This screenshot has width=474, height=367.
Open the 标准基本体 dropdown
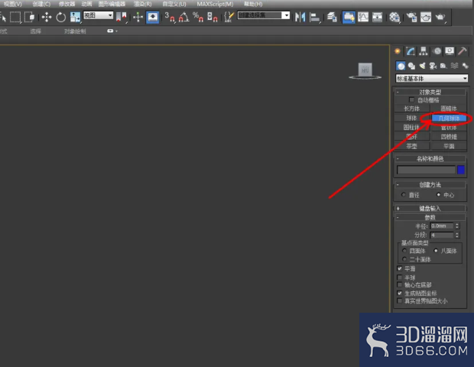click(432, 78)
